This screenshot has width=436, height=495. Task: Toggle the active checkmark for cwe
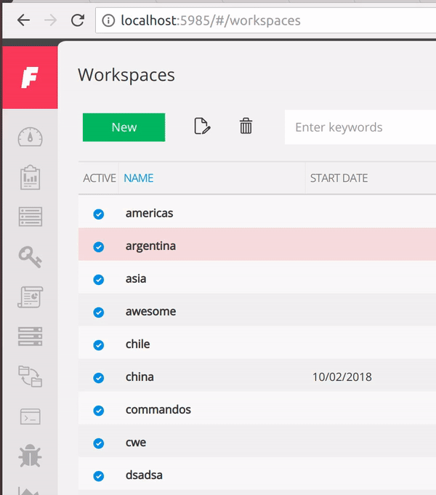click(x=99, y=443)
